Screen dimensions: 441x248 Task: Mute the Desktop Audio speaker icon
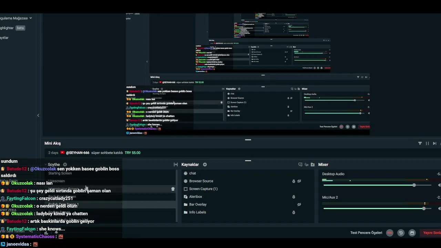pyautogui.click(x=439, y=185)
